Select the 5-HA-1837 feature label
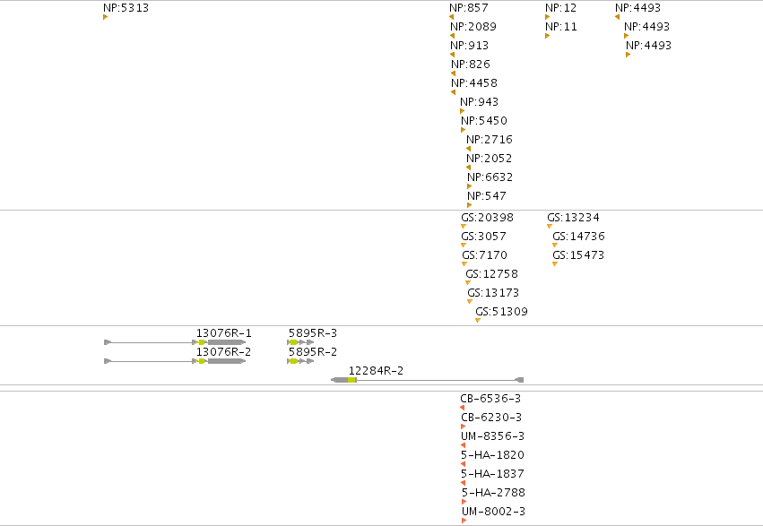The image size is (763, 526). (493, 474)
